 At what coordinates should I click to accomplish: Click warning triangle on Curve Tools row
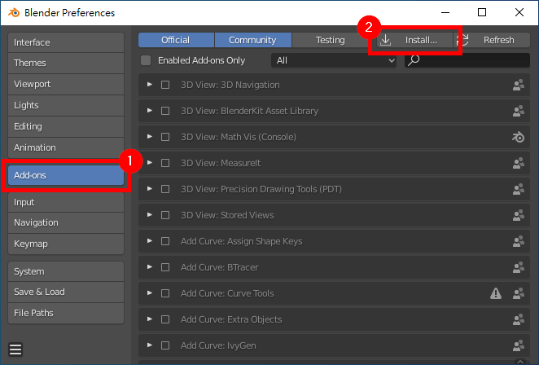(x=496, y=293)
